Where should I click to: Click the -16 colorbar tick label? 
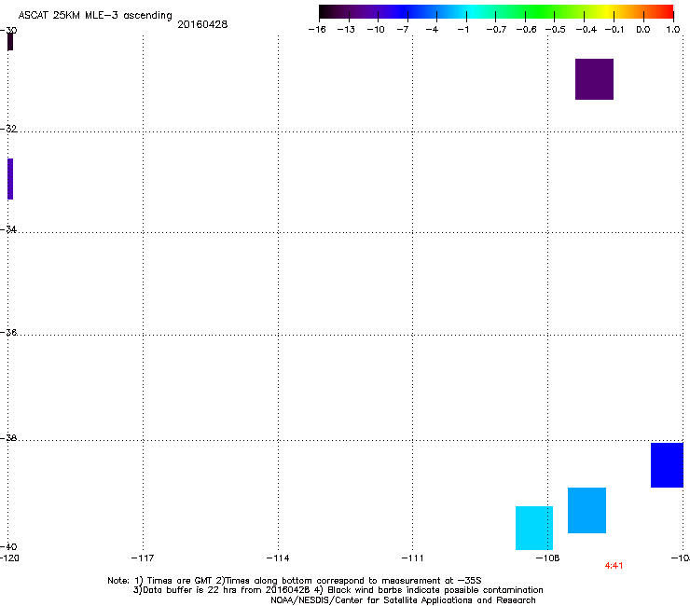pos(317,30)
